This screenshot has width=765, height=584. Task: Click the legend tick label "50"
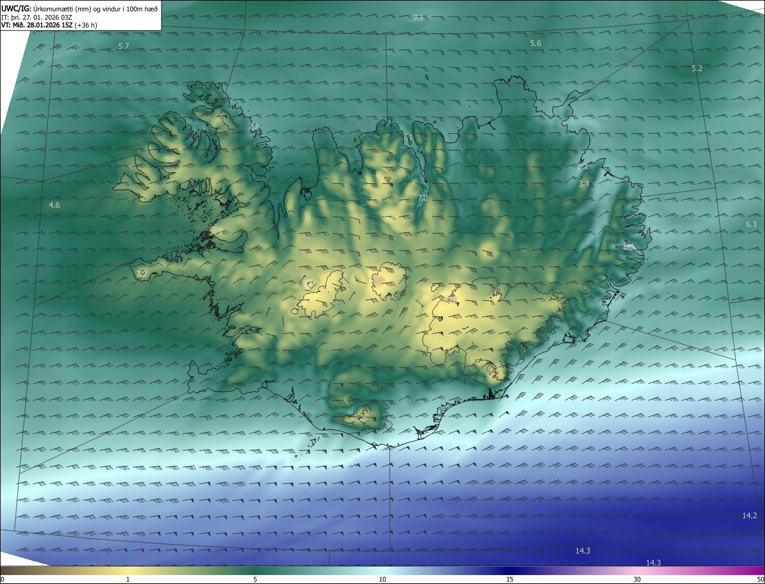pos(760,579)
